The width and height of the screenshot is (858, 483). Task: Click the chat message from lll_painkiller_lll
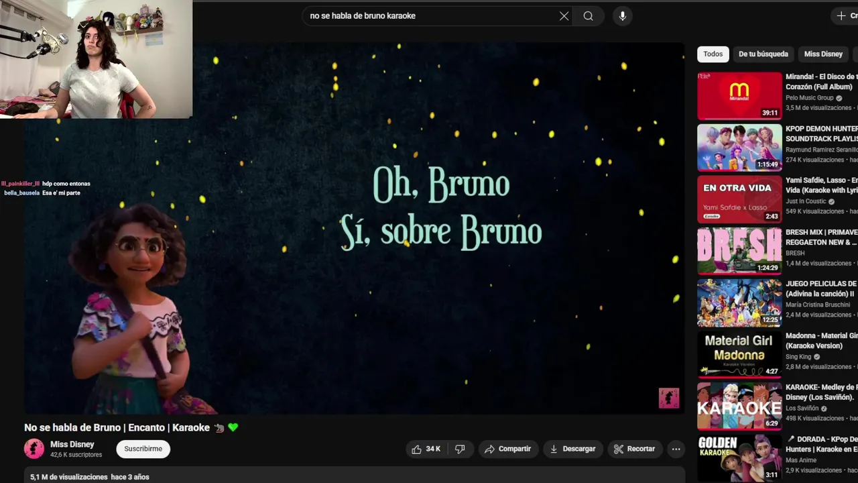click(x=46, y=183)
